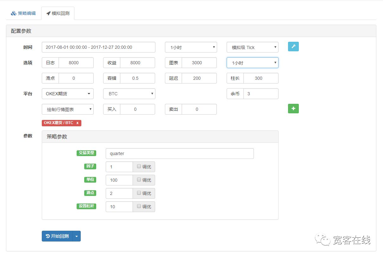
Task: Open the BTC currency dropdown
Action: [x=129, y=94]
